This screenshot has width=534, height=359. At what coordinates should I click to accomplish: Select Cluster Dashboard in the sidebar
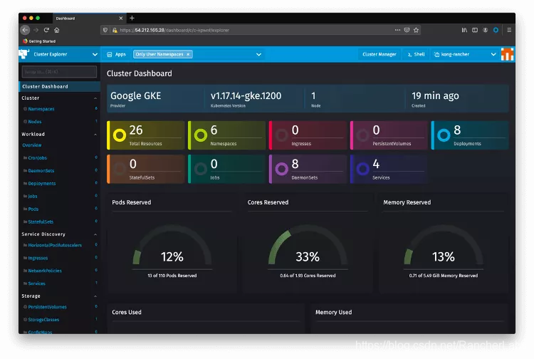pos(60,86)
